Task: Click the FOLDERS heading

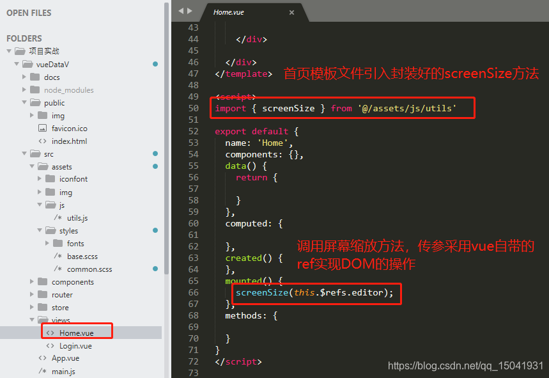Action: click(x=24, y=38)
